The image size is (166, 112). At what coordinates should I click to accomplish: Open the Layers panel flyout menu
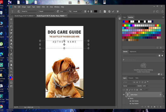pyautogui.click(x=163, y=78)
